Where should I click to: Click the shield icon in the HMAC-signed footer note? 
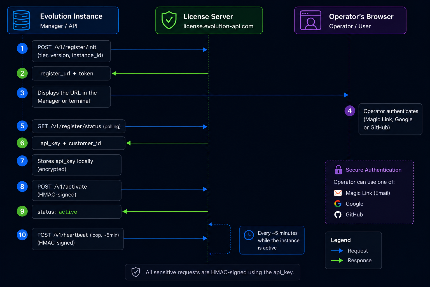[136, 272]
